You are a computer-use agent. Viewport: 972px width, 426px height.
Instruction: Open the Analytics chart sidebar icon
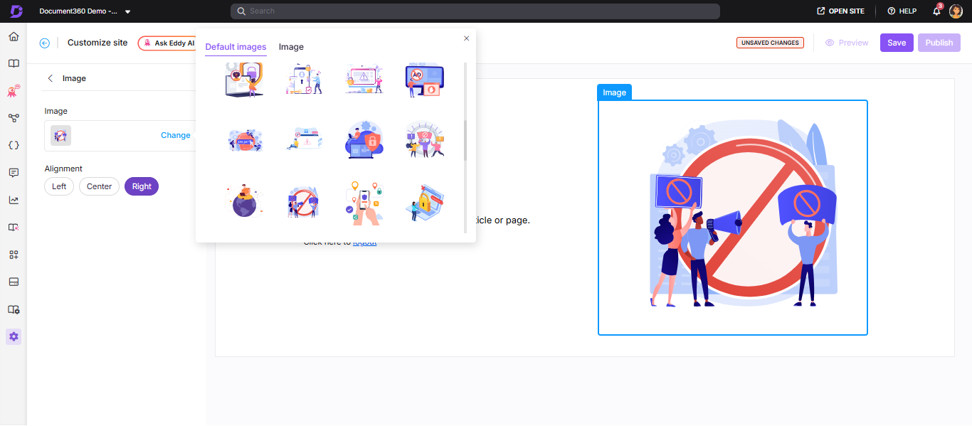(x=14, y=200)
